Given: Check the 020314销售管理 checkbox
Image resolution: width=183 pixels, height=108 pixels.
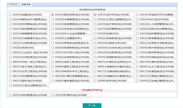Looking at the screenshot, I should point(10,33).
